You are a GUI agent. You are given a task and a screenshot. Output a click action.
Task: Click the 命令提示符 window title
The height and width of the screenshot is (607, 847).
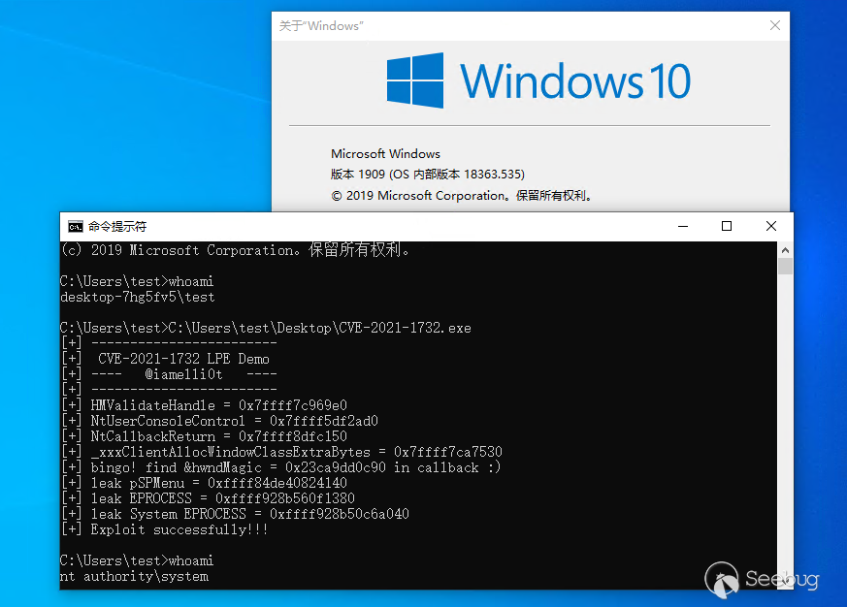click(x=117, y=227)
